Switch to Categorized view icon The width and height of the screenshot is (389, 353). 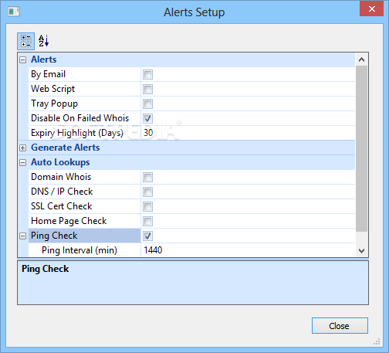pyautogui.click(x=25, y=41)
